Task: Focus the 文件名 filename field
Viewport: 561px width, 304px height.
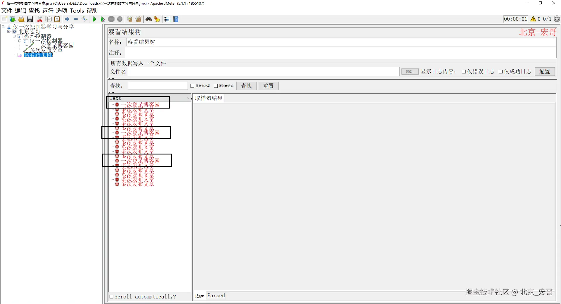Action: [x=264, y=72]
